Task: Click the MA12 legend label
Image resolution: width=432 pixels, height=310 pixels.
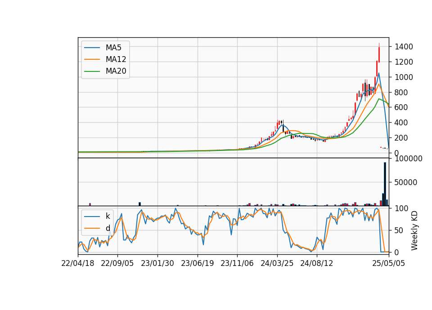Action: click(116, 59)
